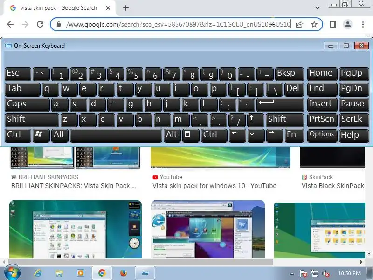
Task: Tap the PgDn key
Action: [x=354, y=90]
